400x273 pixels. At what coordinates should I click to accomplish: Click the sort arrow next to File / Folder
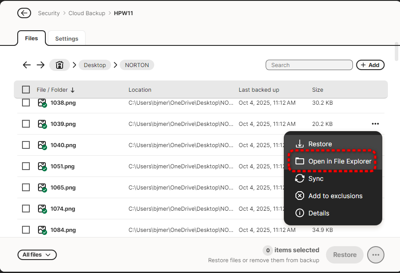coord(73,90)
